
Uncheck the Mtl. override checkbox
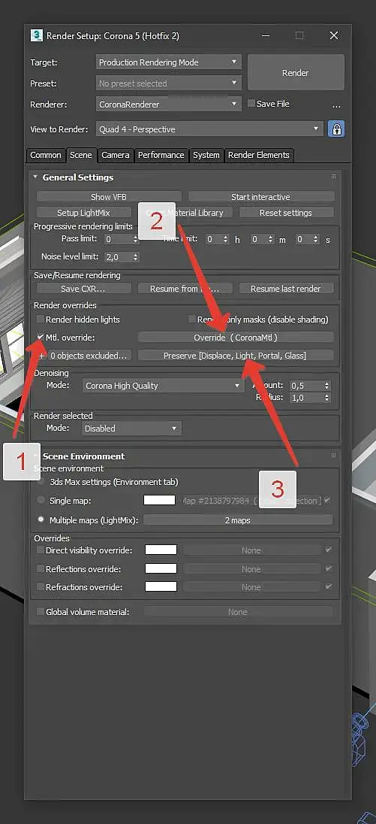pos(41,338)
